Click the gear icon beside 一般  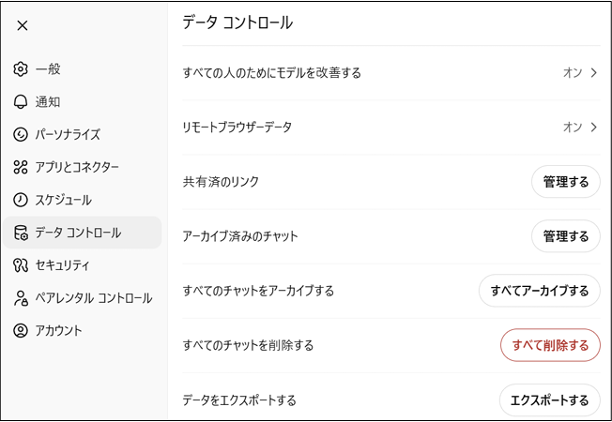tap(21, 69)
